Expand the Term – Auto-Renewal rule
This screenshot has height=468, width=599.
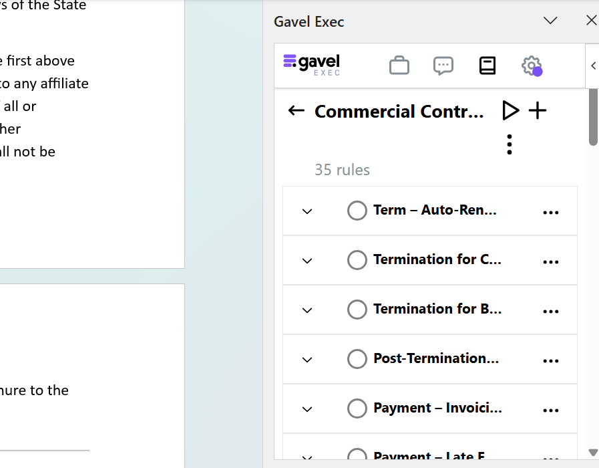point(307,211)
